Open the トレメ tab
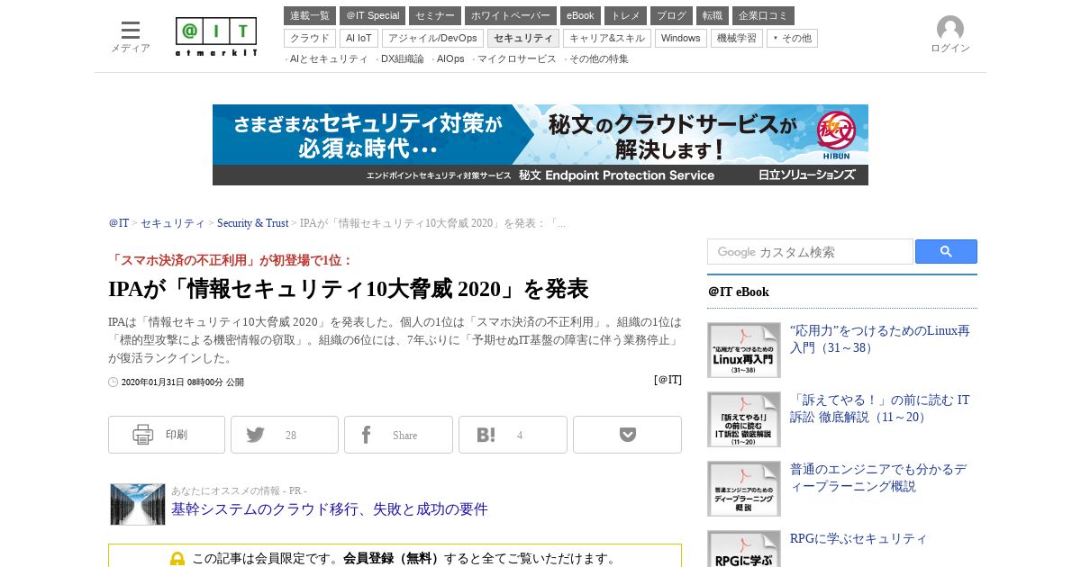1081x567 pixels. [x=625, y=15]
